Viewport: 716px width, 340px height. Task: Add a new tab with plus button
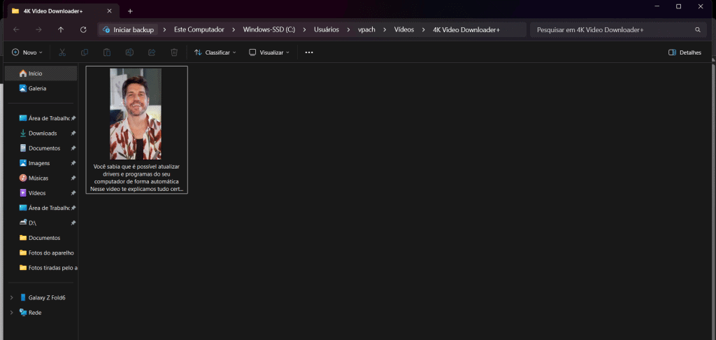130,10
